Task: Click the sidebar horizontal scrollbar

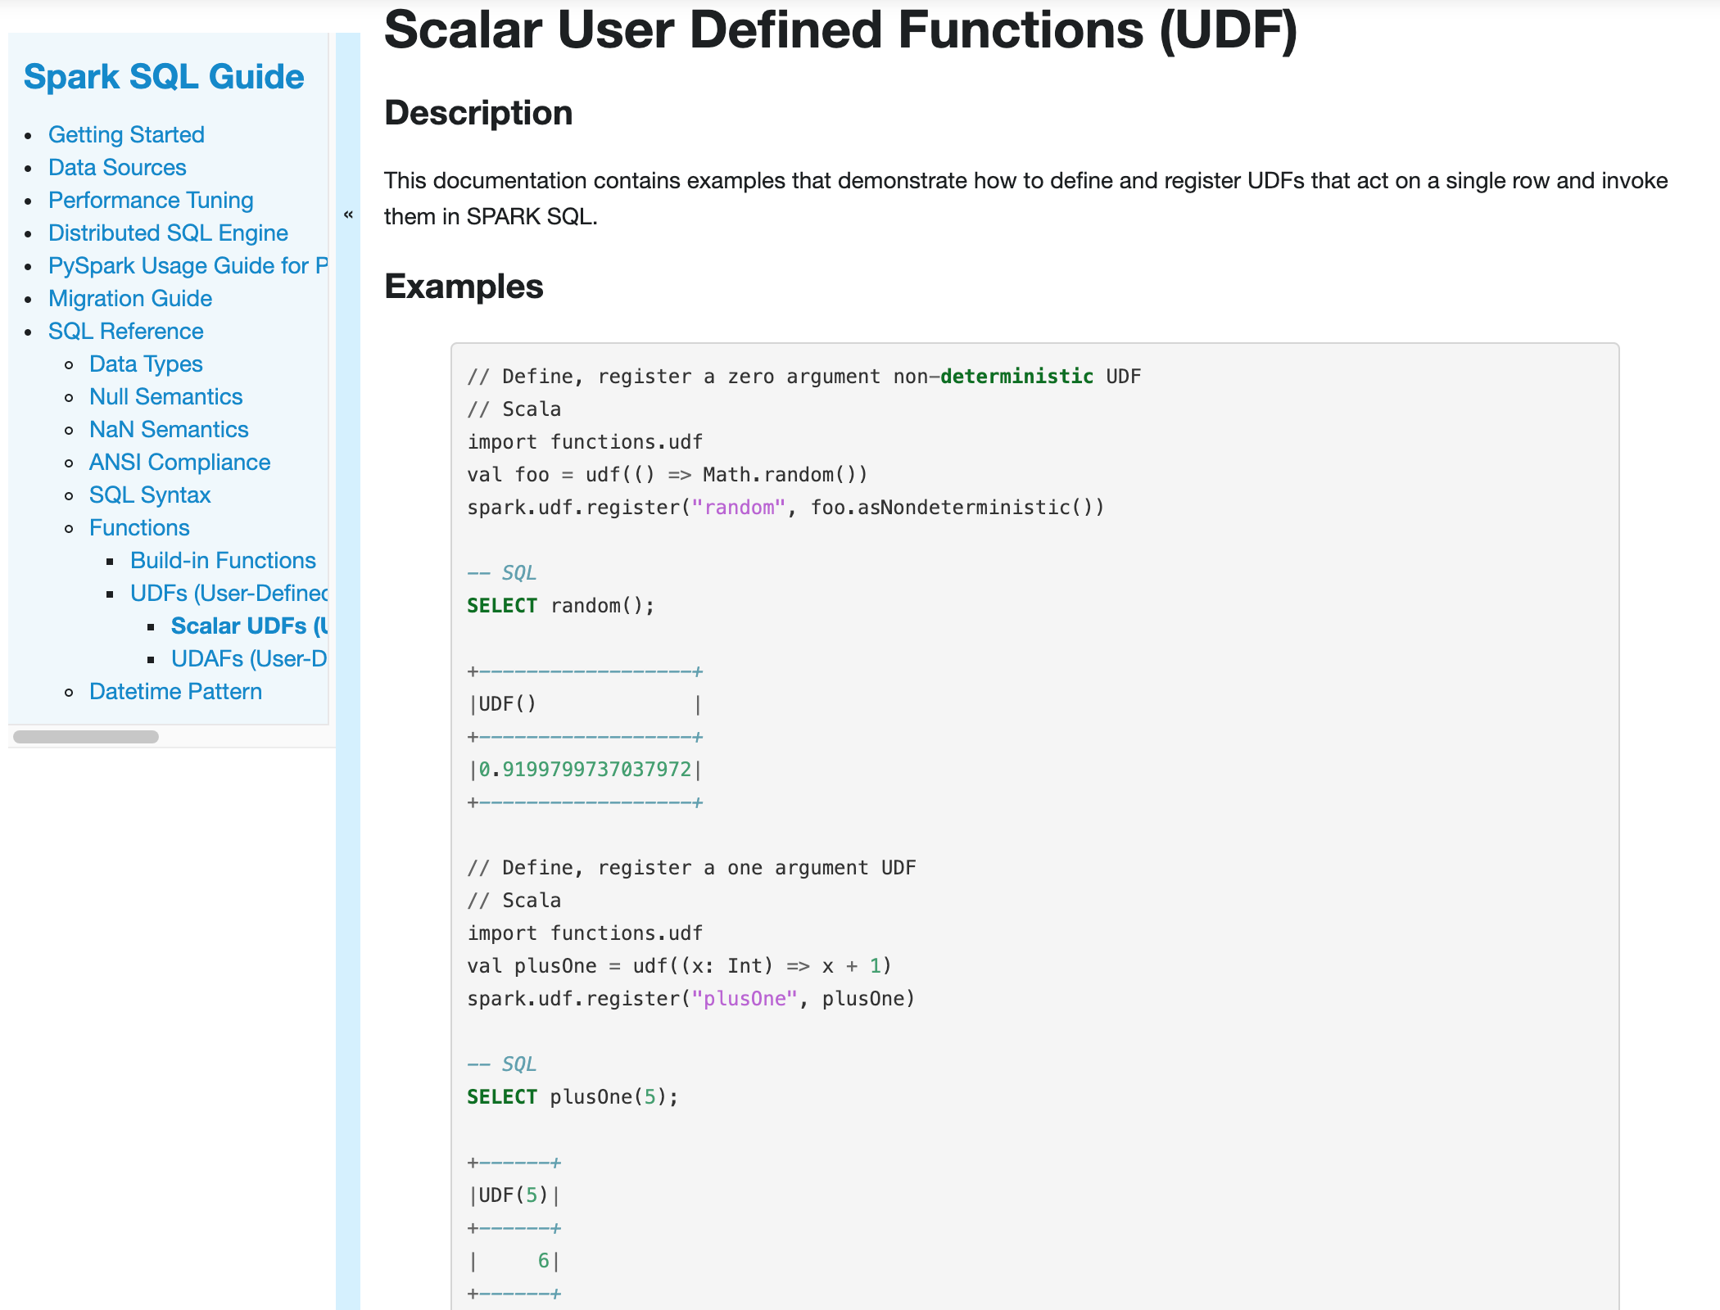Action: (x=86, y=737)
